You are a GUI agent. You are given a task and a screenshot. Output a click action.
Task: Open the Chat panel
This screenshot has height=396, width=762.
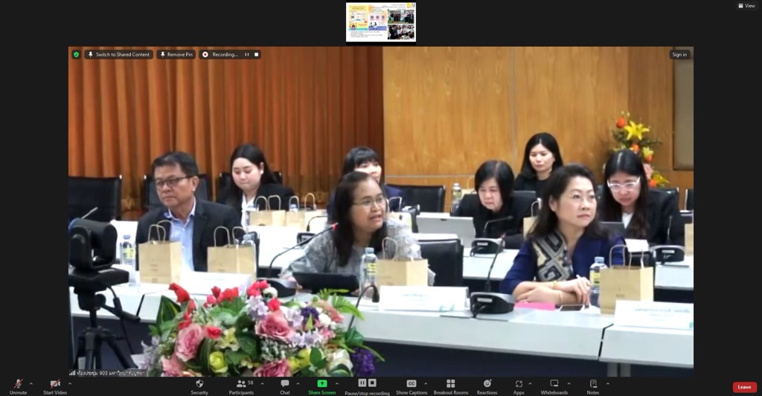point(284,386)
